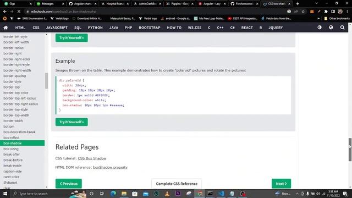352x198 pixels.
Task: Click the Windows taskbar search box
Action: tap(48, 194)
